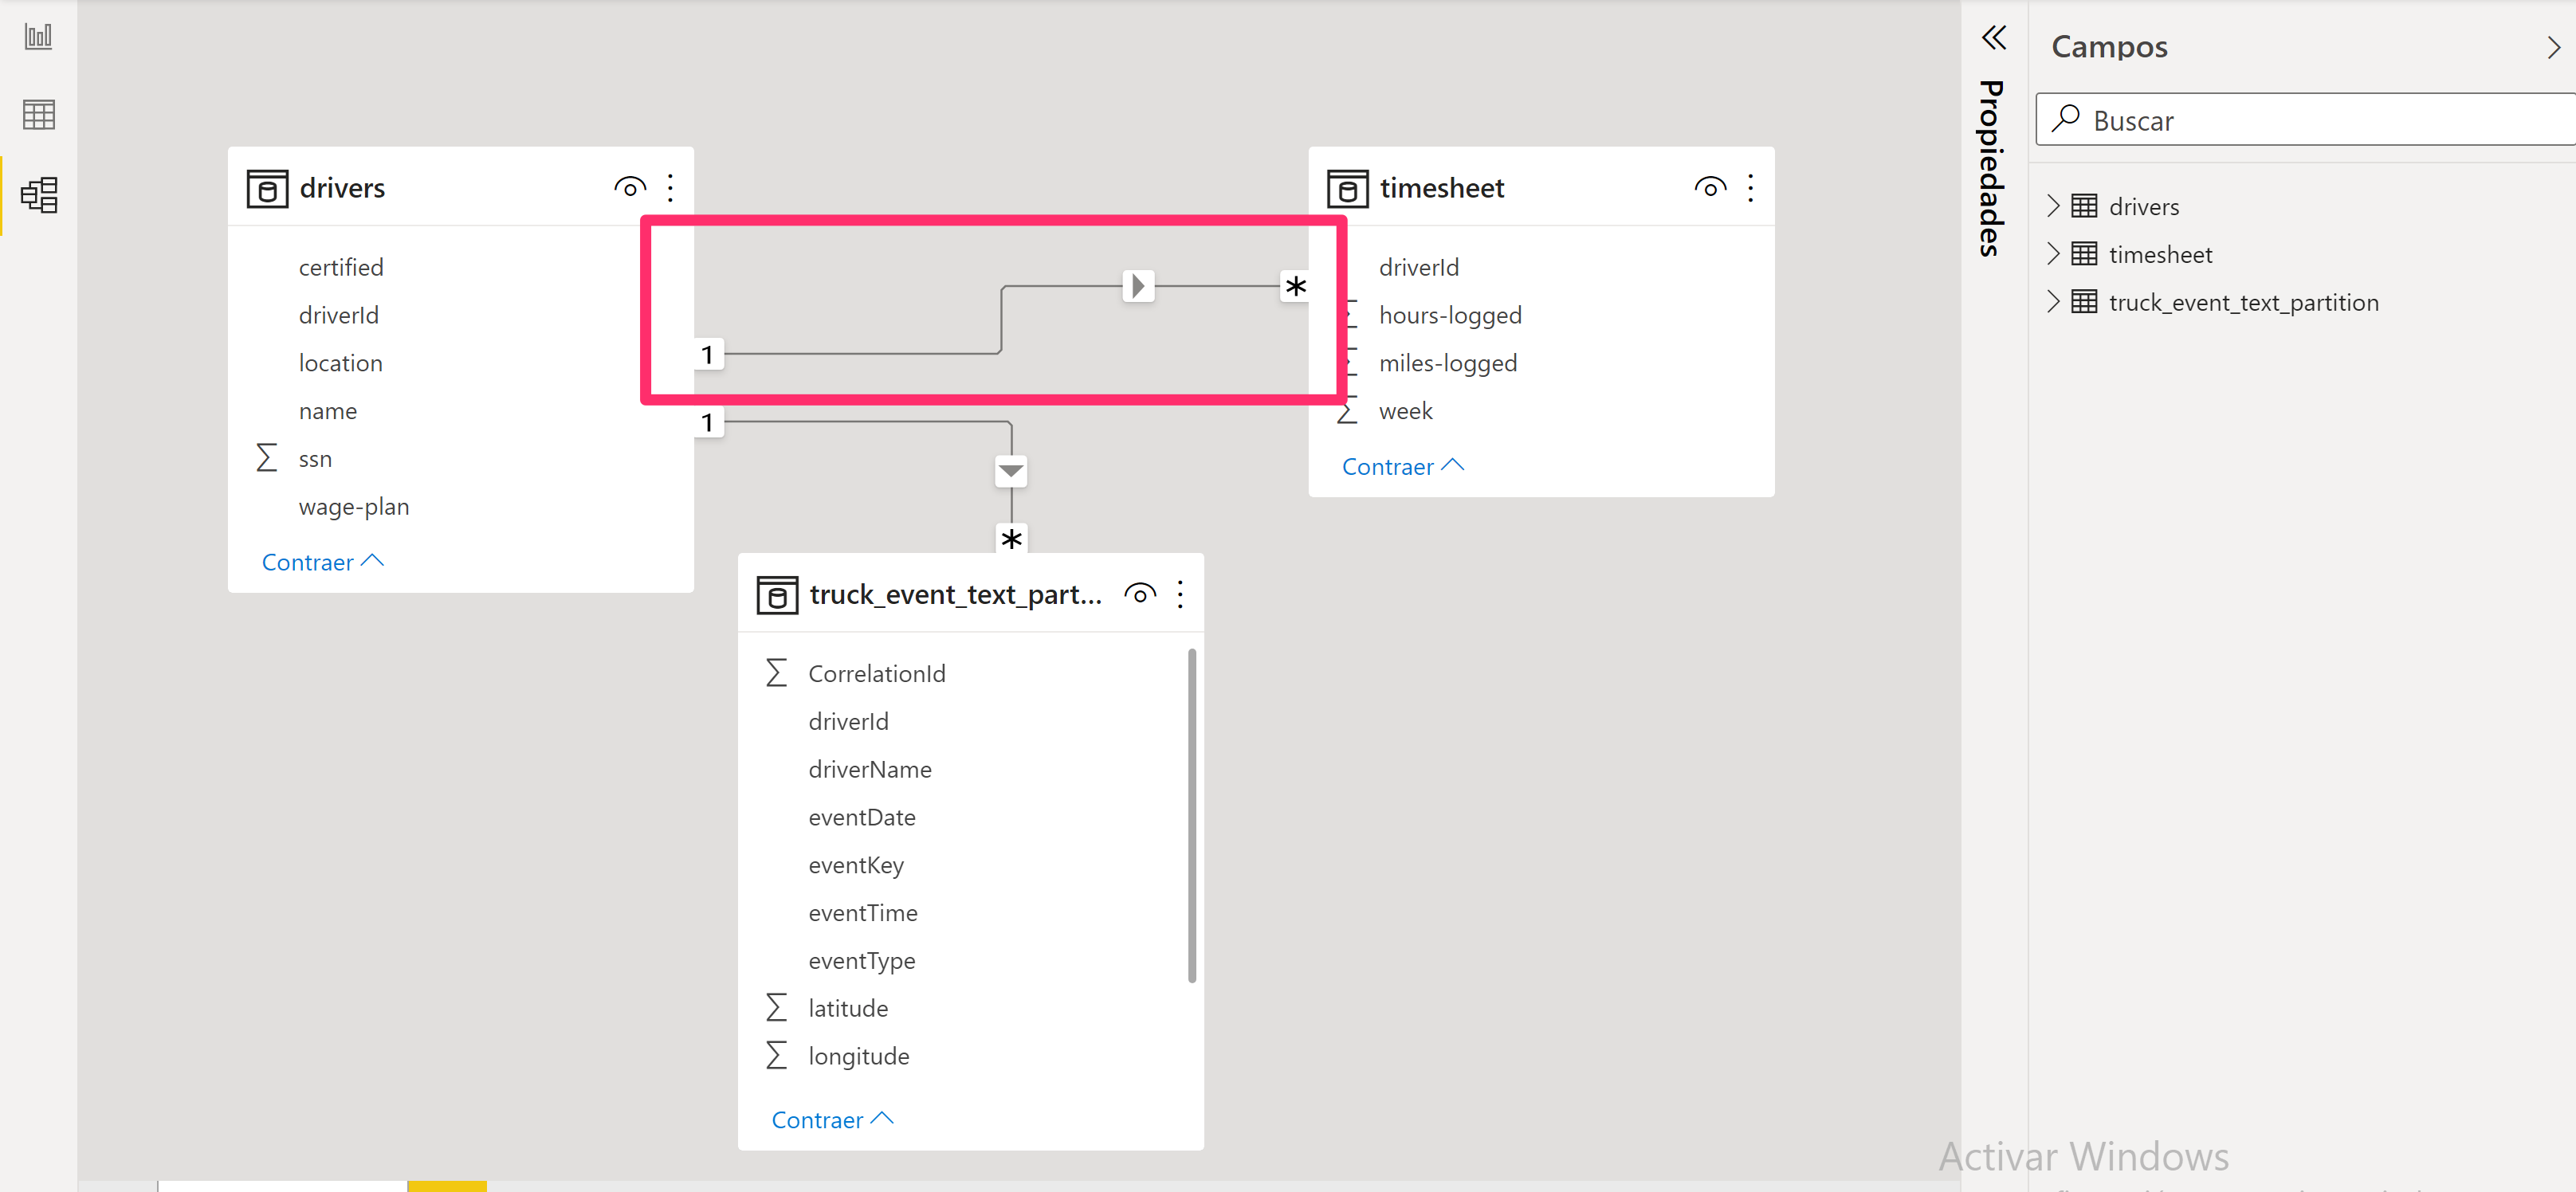2576x1192 pixels.
Task: Select drivers label in Campos list
Action: pyautogui.click(x=2144, y=206)
